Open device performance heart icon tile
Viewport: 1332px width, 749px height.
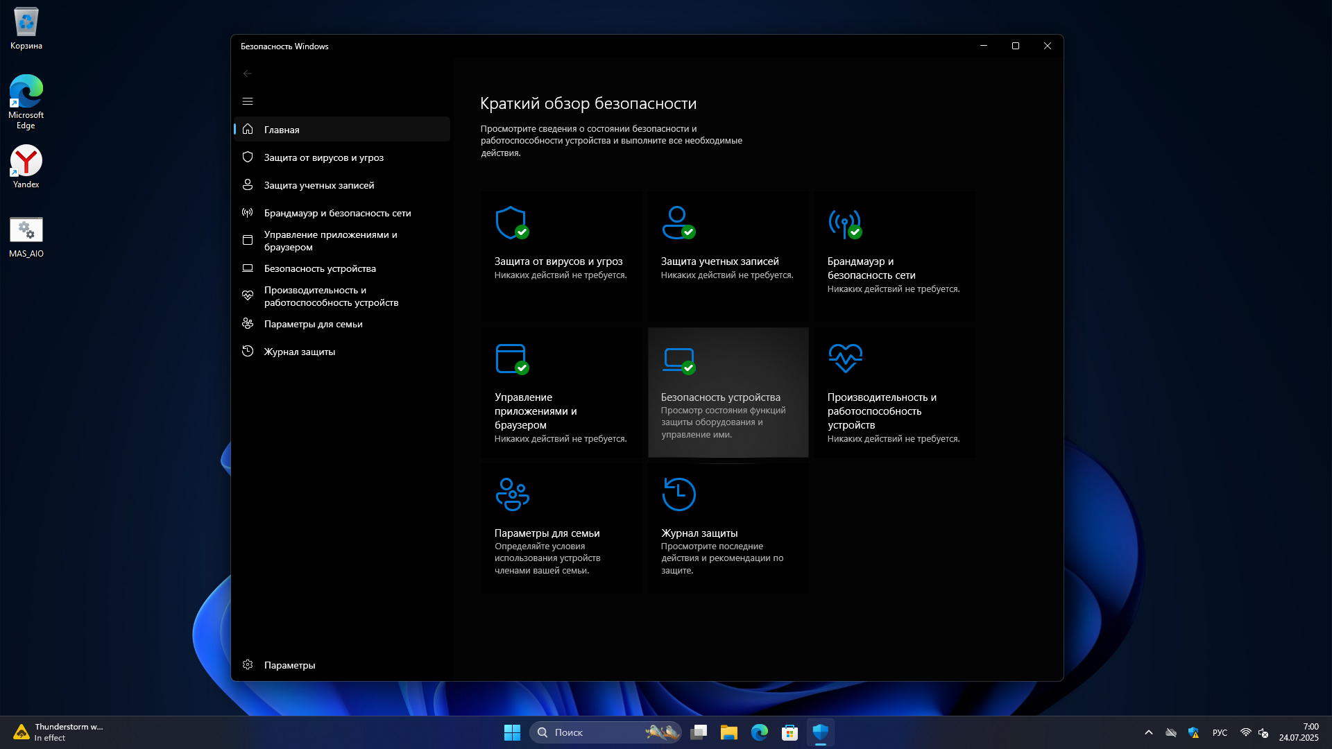[845, 358]
